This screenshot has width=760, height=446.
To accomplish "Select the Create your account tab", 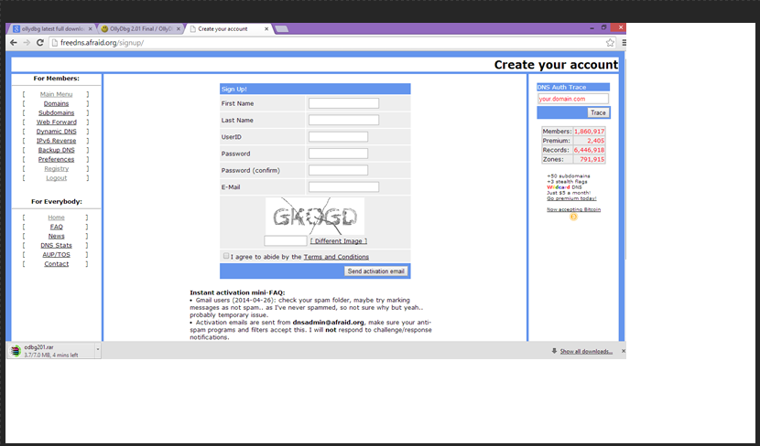I will click(228, 29).
